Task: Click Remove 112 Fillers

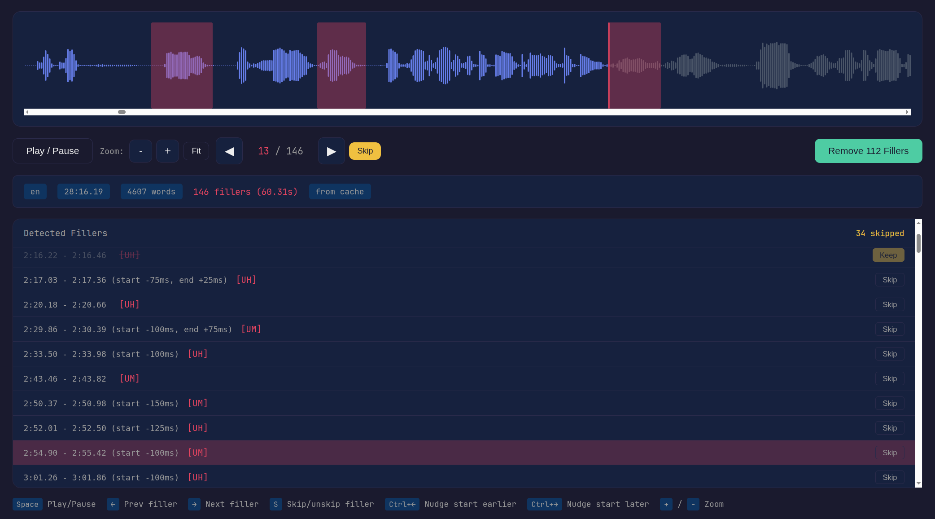Action: click(x=868, y=151)
